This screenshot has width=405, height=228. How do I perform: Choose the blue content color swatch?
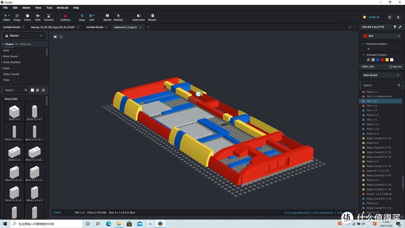[378, 60]
